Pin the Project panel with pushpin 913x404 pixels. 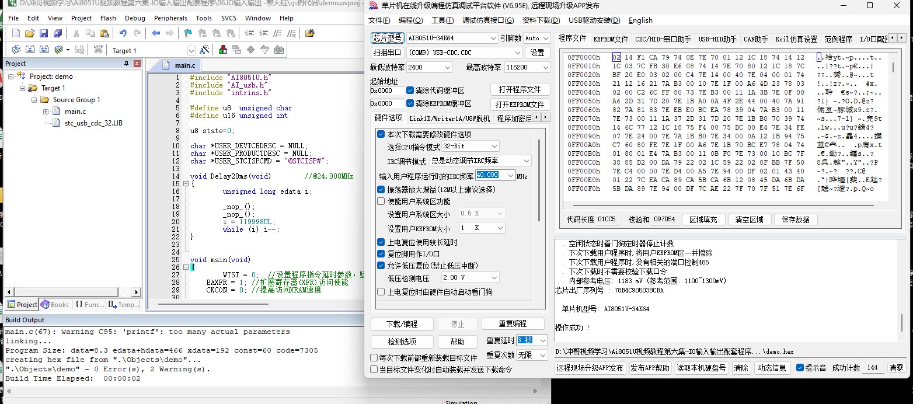click(126, 64)
